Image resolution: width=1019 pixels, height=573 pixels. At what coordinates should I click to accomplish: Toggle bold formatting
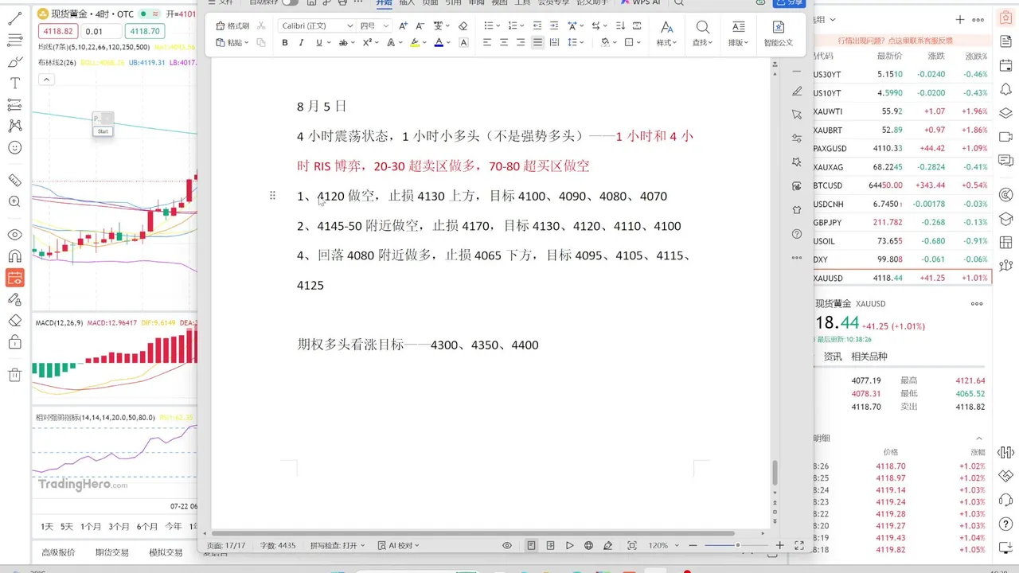[x=285, y=42]
